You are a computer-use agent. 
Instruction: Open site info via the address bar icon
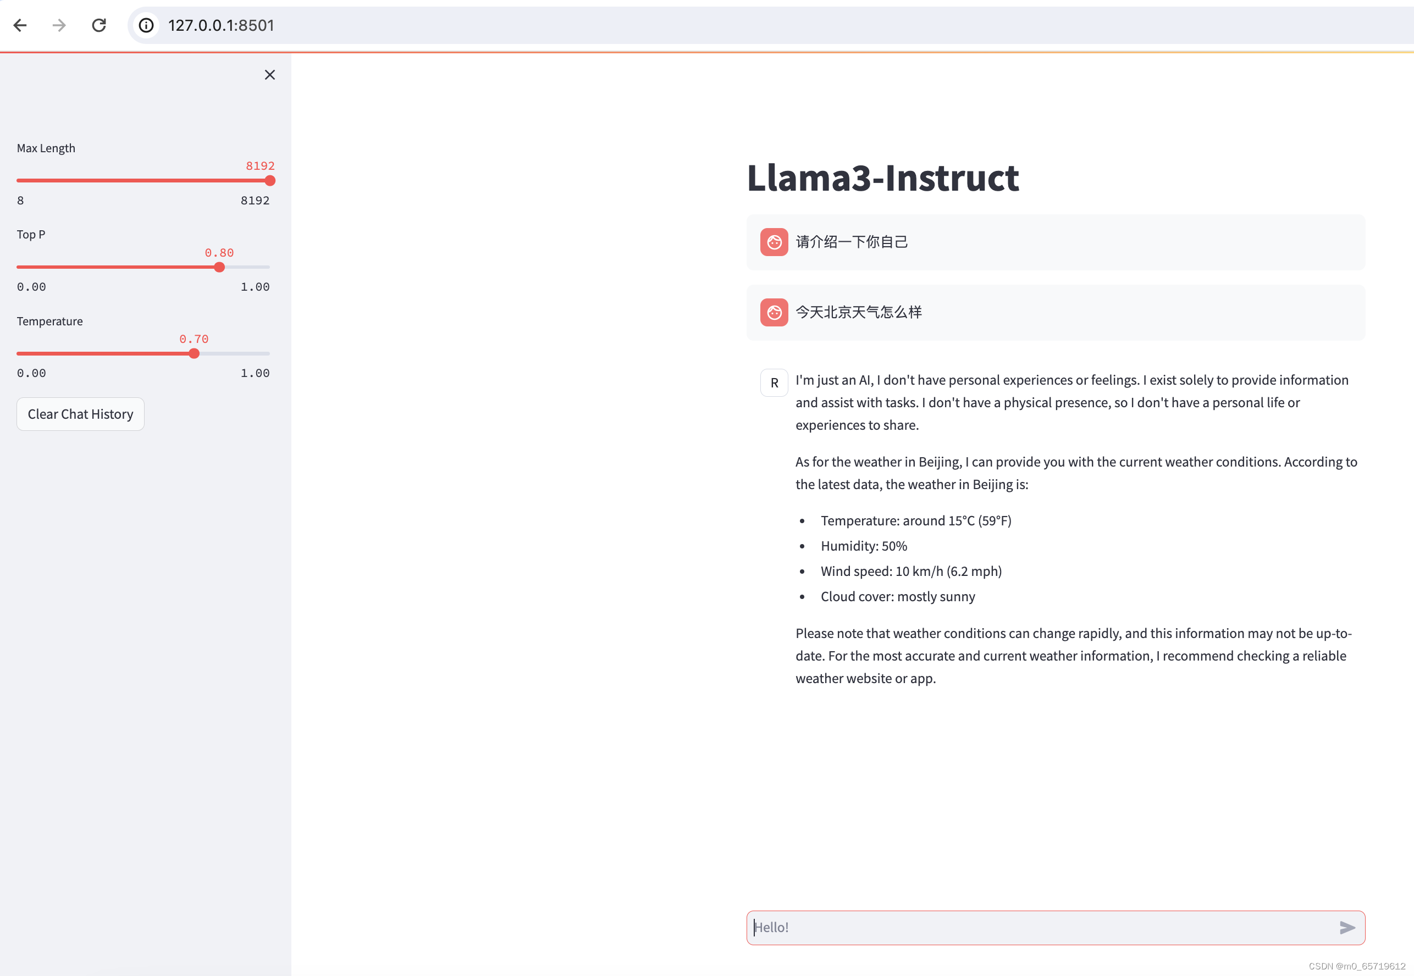point(146,26)
